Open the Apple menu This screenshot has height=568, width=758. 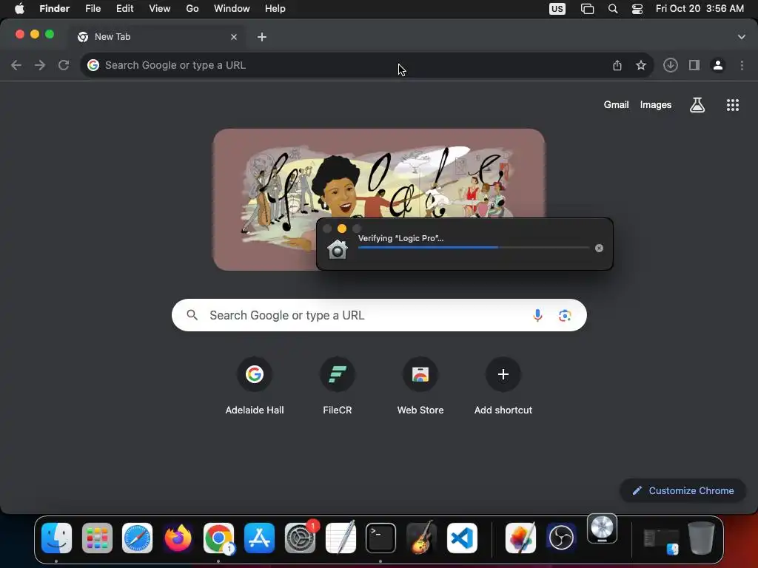[19, 9]
